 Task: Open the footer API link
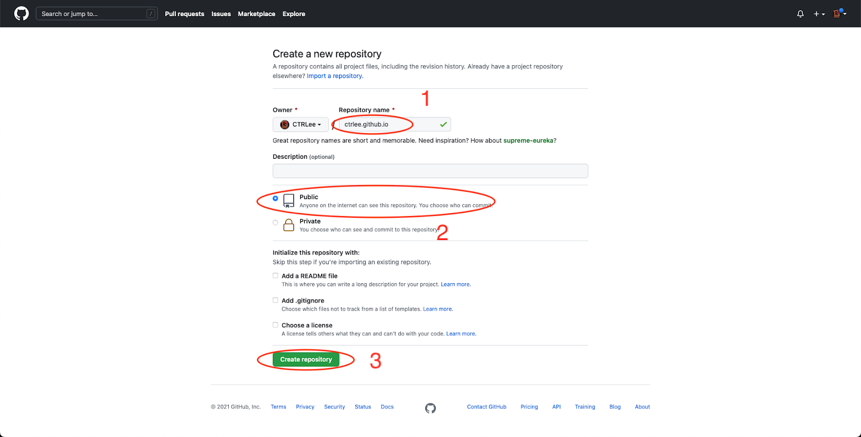click(556, 407)
